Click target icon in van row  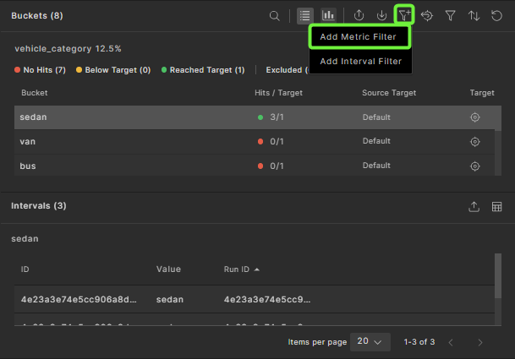point(475,142)
